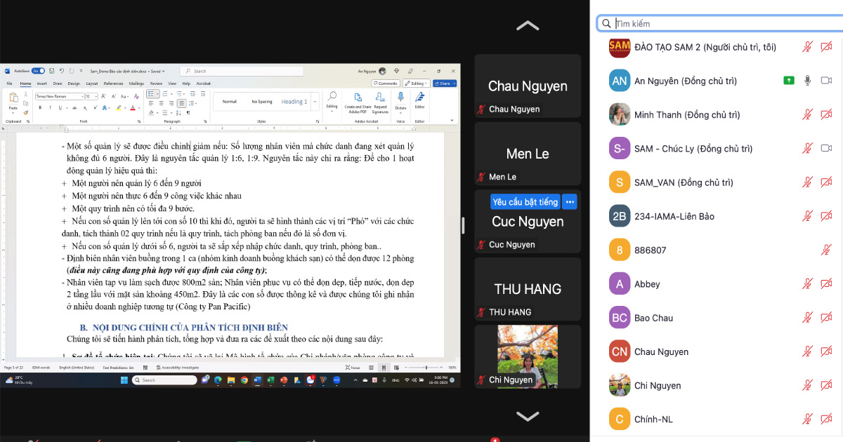The height and width of the screenshot is (442, 843).
Task: Click the Dictate microphone icon in Word
Action: tap(400, 98)
